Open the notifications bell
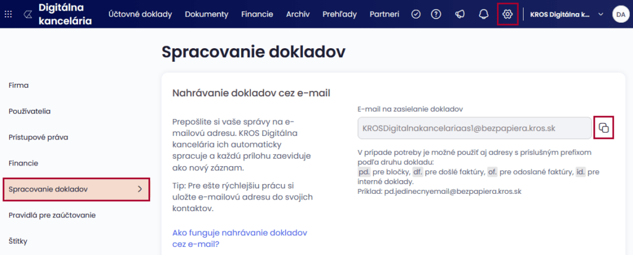Viewport: 633px width, 255px height. click(483, 14)
